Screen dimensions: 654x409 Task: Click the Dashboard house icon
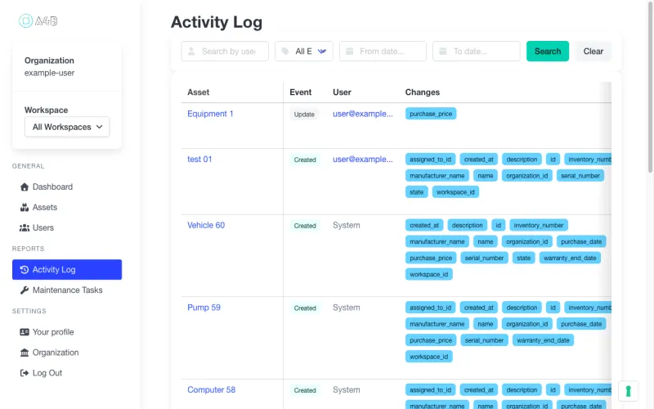click(25, 187)
